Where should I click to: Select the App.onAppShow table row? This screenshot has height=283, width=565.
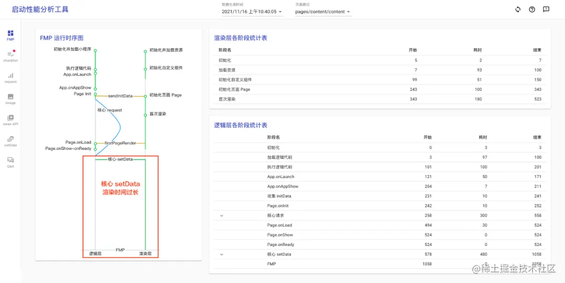click(x=380, y=186)
